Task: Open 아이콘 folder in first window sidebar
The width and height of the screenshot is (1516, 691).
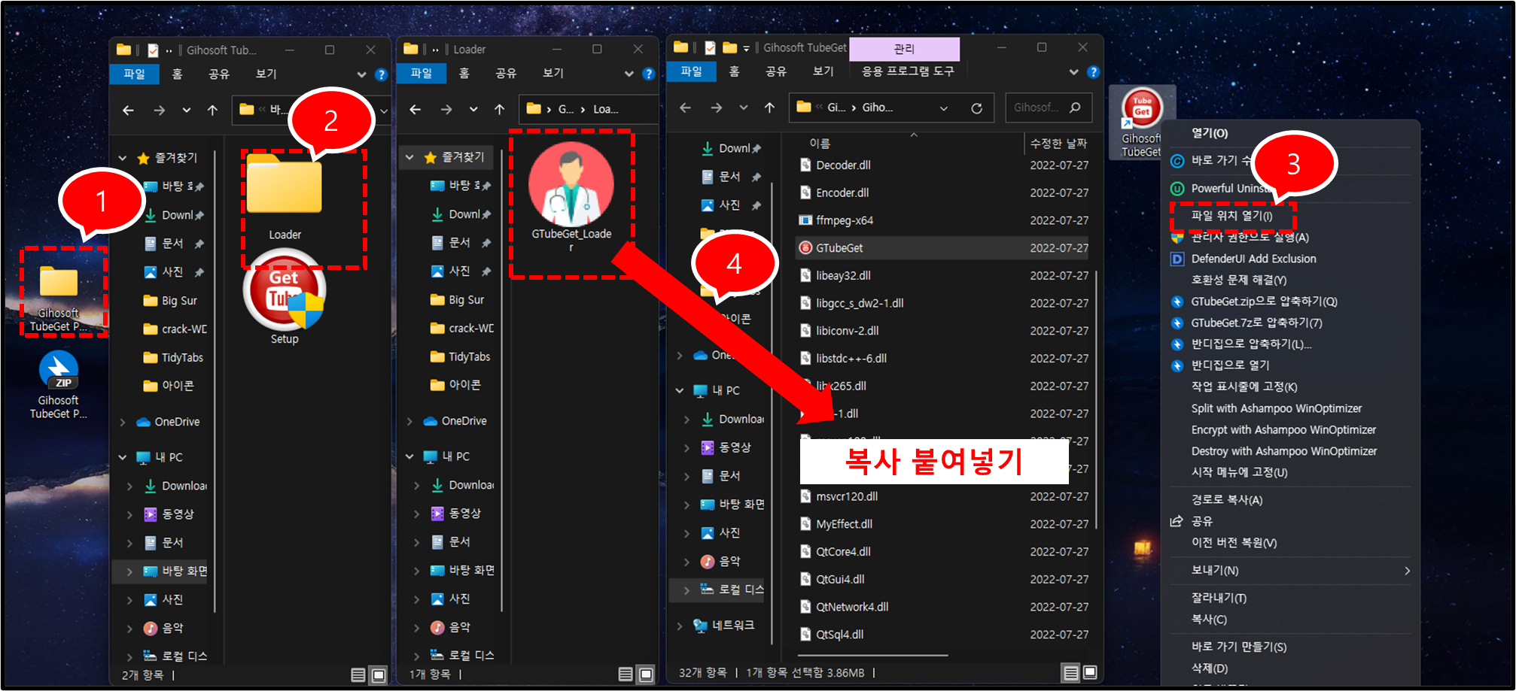Action: point(178,386)
